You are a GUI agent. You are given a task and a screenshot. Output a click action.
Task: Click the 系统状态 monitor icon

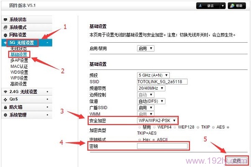tap(5, 20)
